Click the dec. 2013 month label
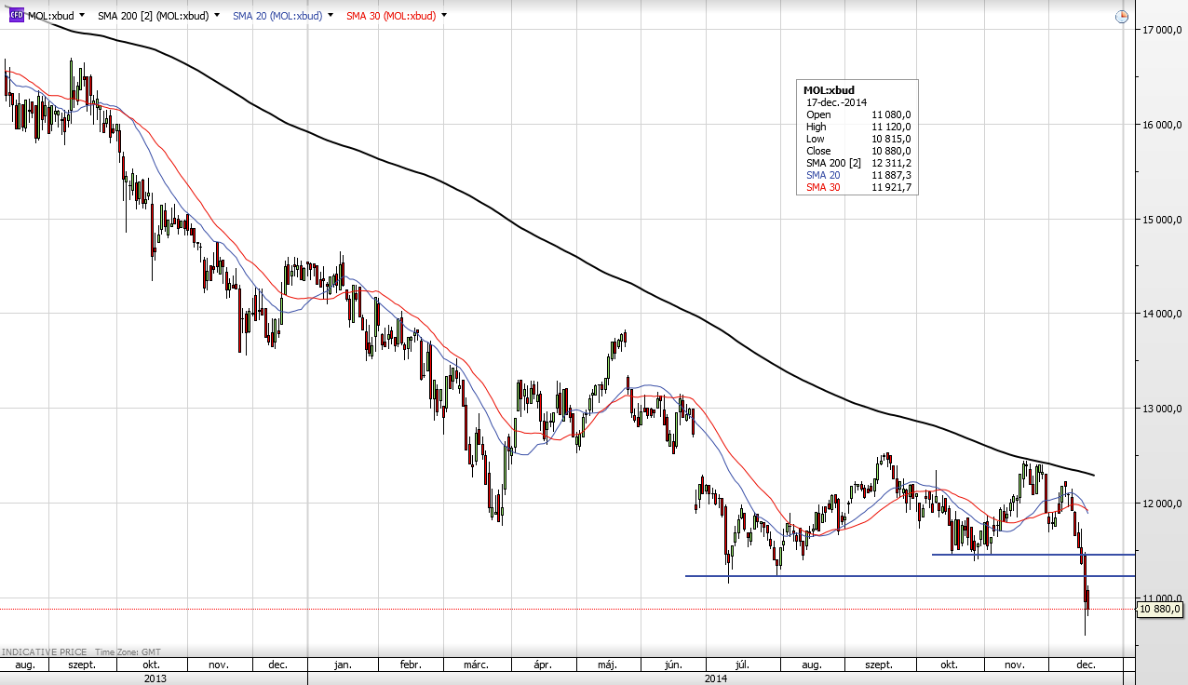Viewport: 1188px width, 685px height. pos(277,665)
